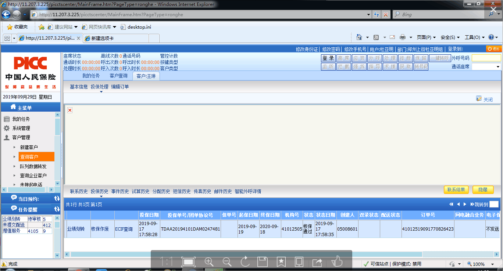Refresh the 当日预约 panel
The image size is (503, 271).
click(57, 199)
